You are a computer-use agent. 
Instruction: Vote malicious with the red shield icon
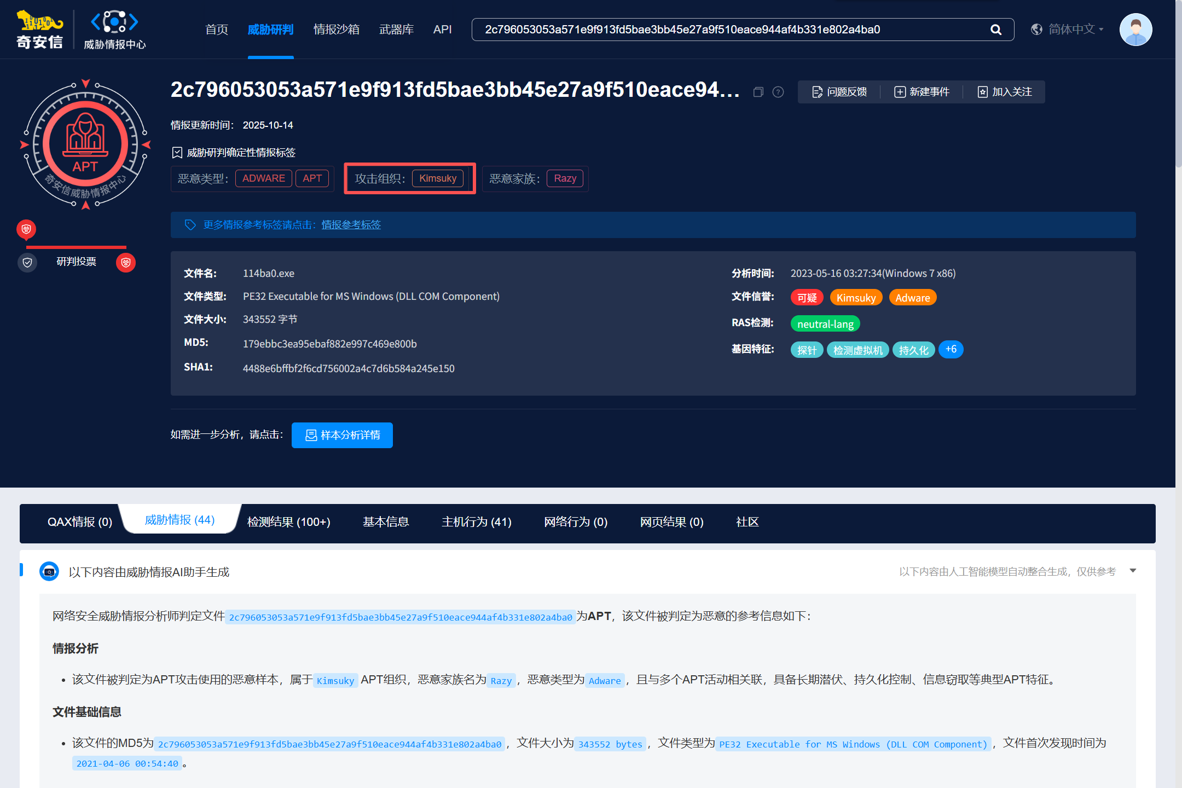(x=126, y=263)
